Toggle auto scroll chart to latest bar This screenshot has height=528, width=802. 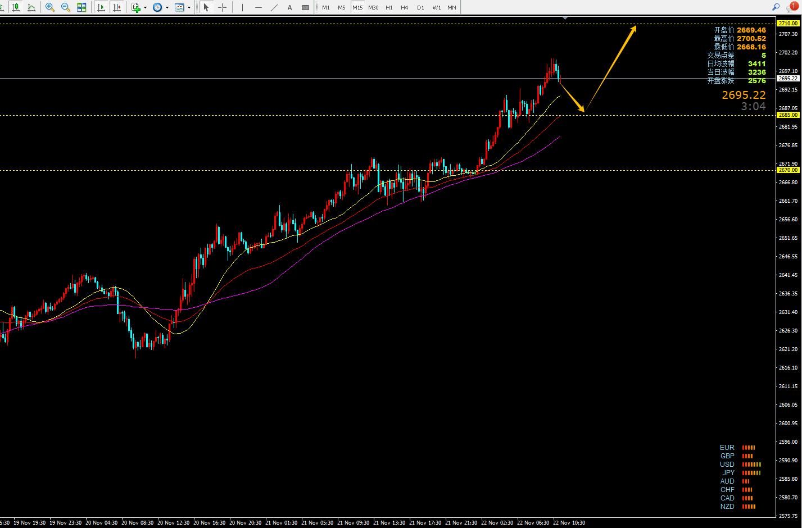tap(101, 7)
